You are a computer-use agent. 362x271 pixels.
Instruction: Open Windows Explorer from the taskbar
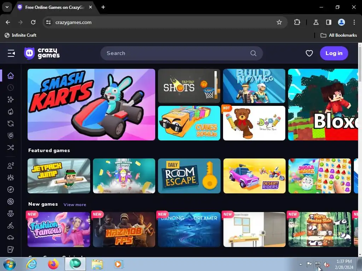97,264
